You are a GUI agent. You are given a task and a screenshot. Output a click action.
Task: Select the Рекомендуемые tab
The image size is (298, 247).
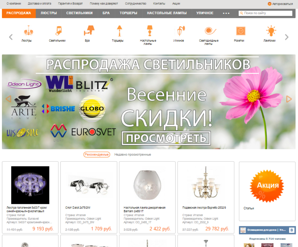click(97, 154)
